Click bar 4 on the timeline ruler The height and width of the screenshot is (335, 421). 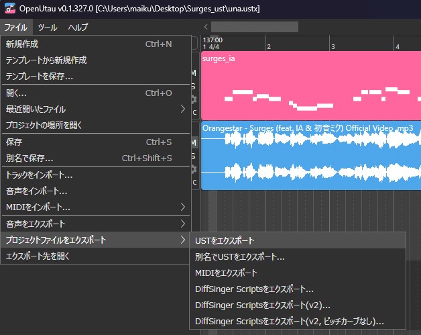tap(398, 47)
